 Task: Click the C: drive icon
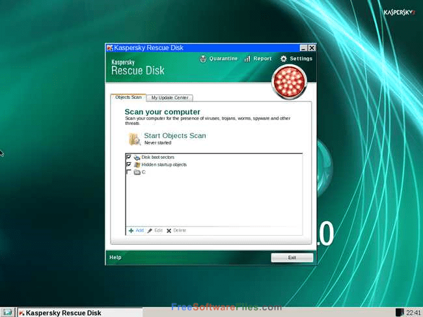coord(137,172)
